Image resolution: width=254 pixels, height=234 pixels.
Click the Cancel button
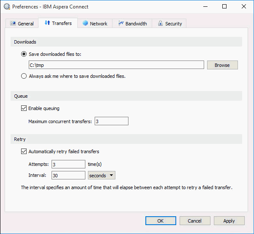click(195, 221)
